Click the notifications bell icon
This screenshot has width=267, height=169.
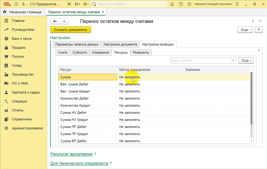coord(172,4)
